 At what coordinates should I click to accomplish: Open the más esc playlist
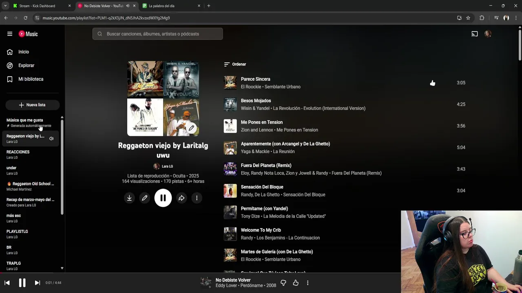(x=31, y=218)
